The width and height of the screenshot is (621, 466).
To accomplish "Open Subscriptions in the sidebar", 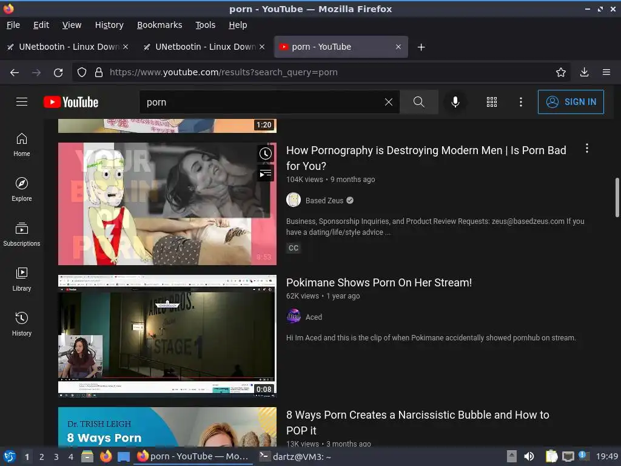I will (x=22, y=234).
